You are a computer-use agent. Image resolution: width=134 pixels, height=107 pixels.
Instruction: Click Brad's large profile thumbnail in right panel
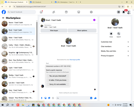click(x=115, y=22)
